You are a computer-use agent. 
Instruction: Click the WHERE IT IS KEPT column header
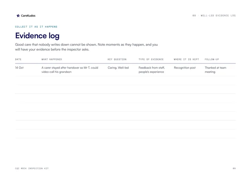186,59
